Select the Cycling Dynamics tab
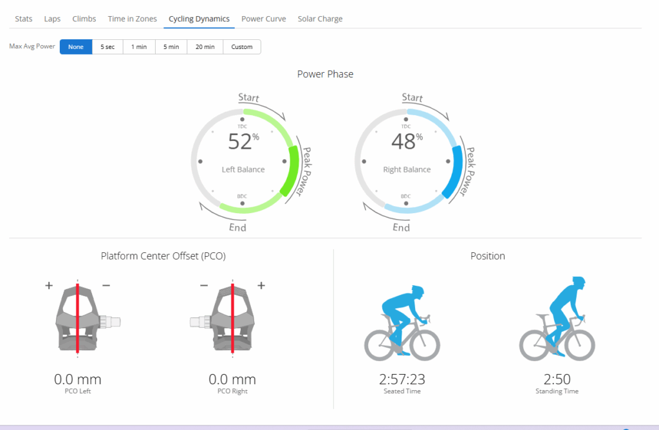This screenshot has width=659, height=430. pyautogui.click(x=199, y=19)
